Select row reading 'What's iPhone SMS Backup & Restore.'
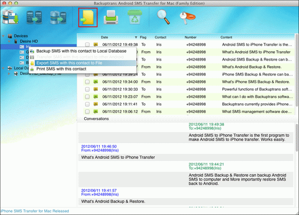The width and height of the screenshot is (299, 215). [188, 82]
